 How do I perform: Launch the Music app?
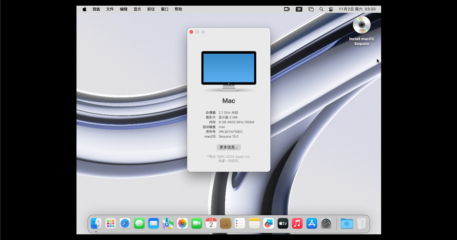click(297, 223)
